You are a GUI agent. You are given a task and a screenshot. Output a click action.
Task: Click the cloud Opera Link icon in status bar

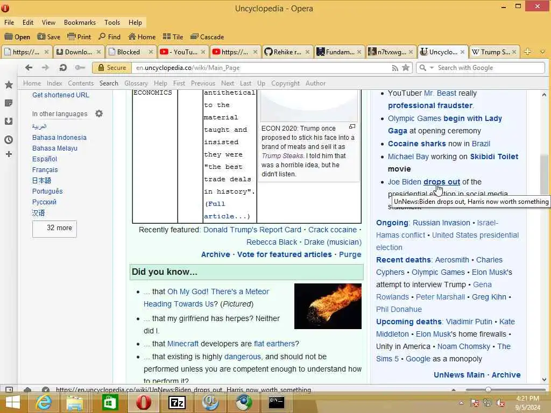point(27,389)
